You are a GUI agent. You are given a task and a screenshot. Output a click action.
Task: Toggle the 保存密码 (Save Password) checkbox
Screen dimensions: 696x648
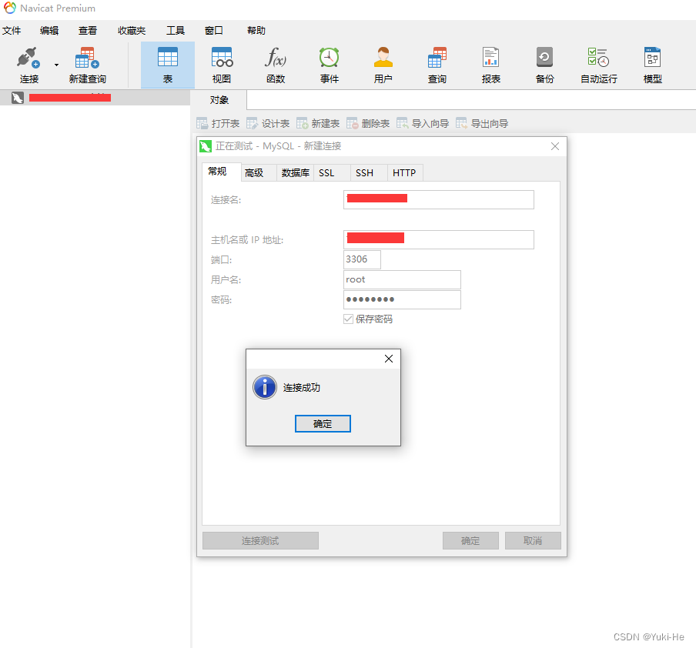tap(349, 319)
